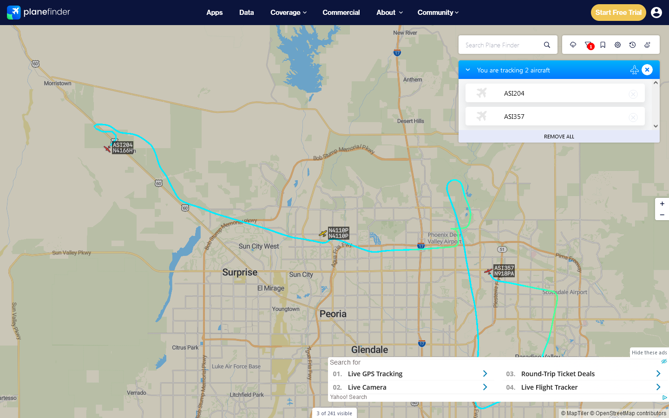669x418 pixels.
Task: Open the Data page
Action: click(x=247, y=13)
